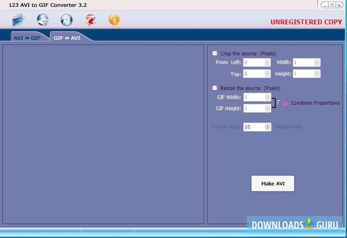Increase GIF Width with the up arrow

(x=268, y=95)
